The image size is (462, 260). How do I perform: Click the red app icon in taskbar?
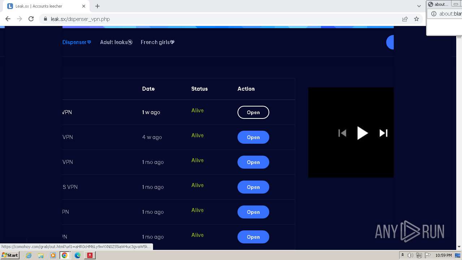coord(90,255)
